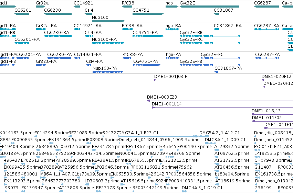Viewport: 293px width, 193px height.
Task: Select the CG4751-PA protein label
Action: (146, 61)
